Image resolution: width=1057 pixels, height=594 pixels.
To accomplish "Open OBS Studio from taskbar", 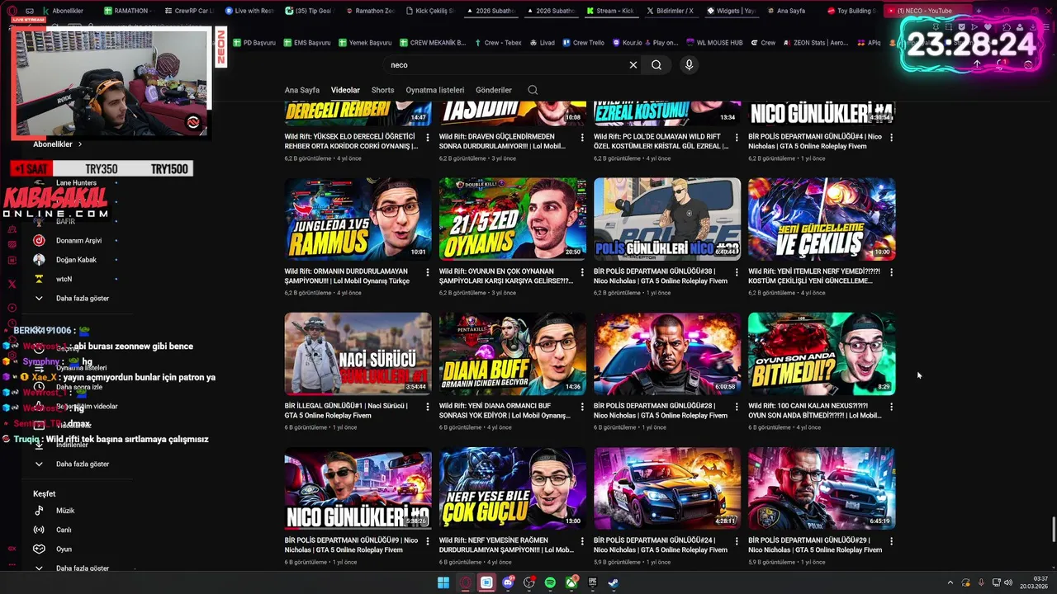I will coord(529,582).
